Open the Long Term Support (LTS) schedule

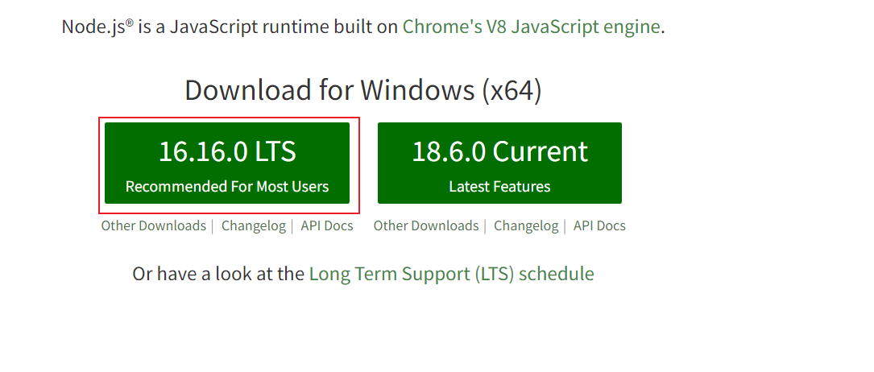(x=451, y=274)
